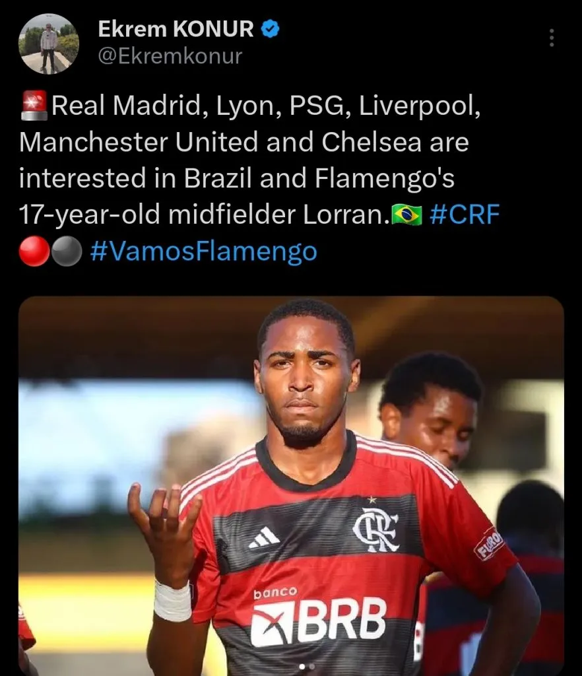Screen dimensions: 582x676
Task: Click the Flamengo CRF crest on jersey
Action: 375,529
